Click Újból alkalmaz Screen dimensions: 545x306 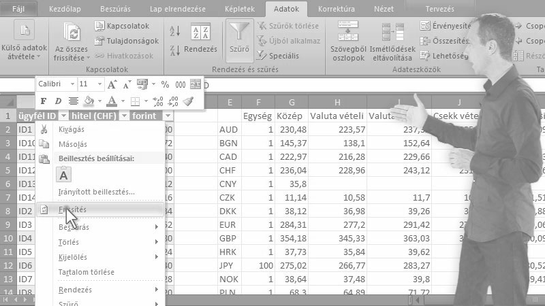[x=288, y=41]
